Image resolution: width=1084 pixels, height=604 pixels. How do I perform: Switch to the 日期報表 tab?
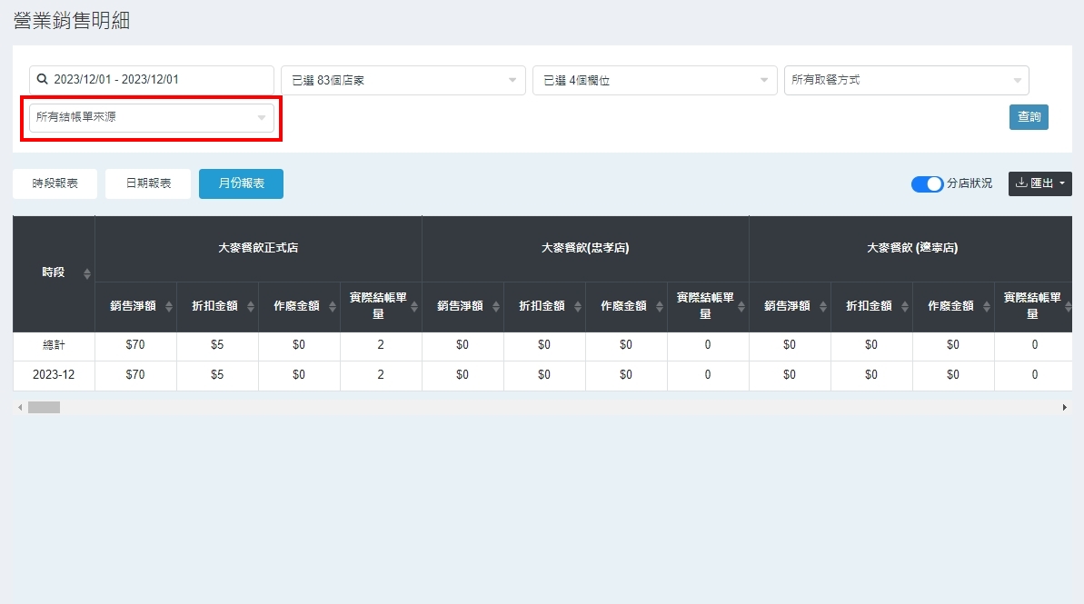(x=148, y=183)
